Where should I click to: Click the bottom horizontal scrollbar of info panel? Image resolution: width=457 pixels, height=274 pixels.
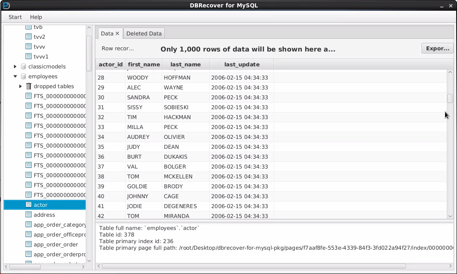pos(254,266)
